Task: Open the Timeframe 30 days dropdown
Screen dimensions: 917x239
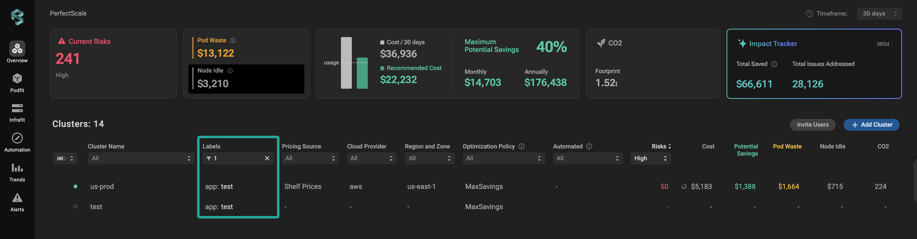Action: (x=879, y=13)
